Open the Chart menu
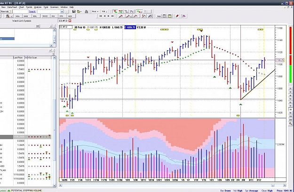This screenshot has height=192, width=294. click(x=21, y=7)
